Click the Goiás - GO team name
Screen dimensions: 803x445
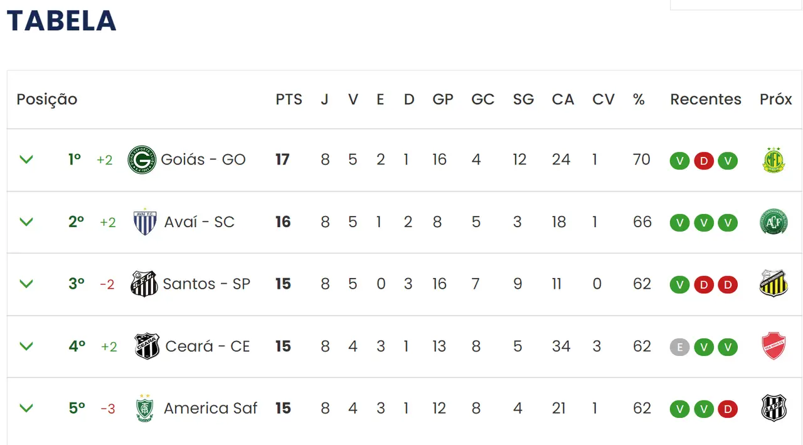[203, 159]
